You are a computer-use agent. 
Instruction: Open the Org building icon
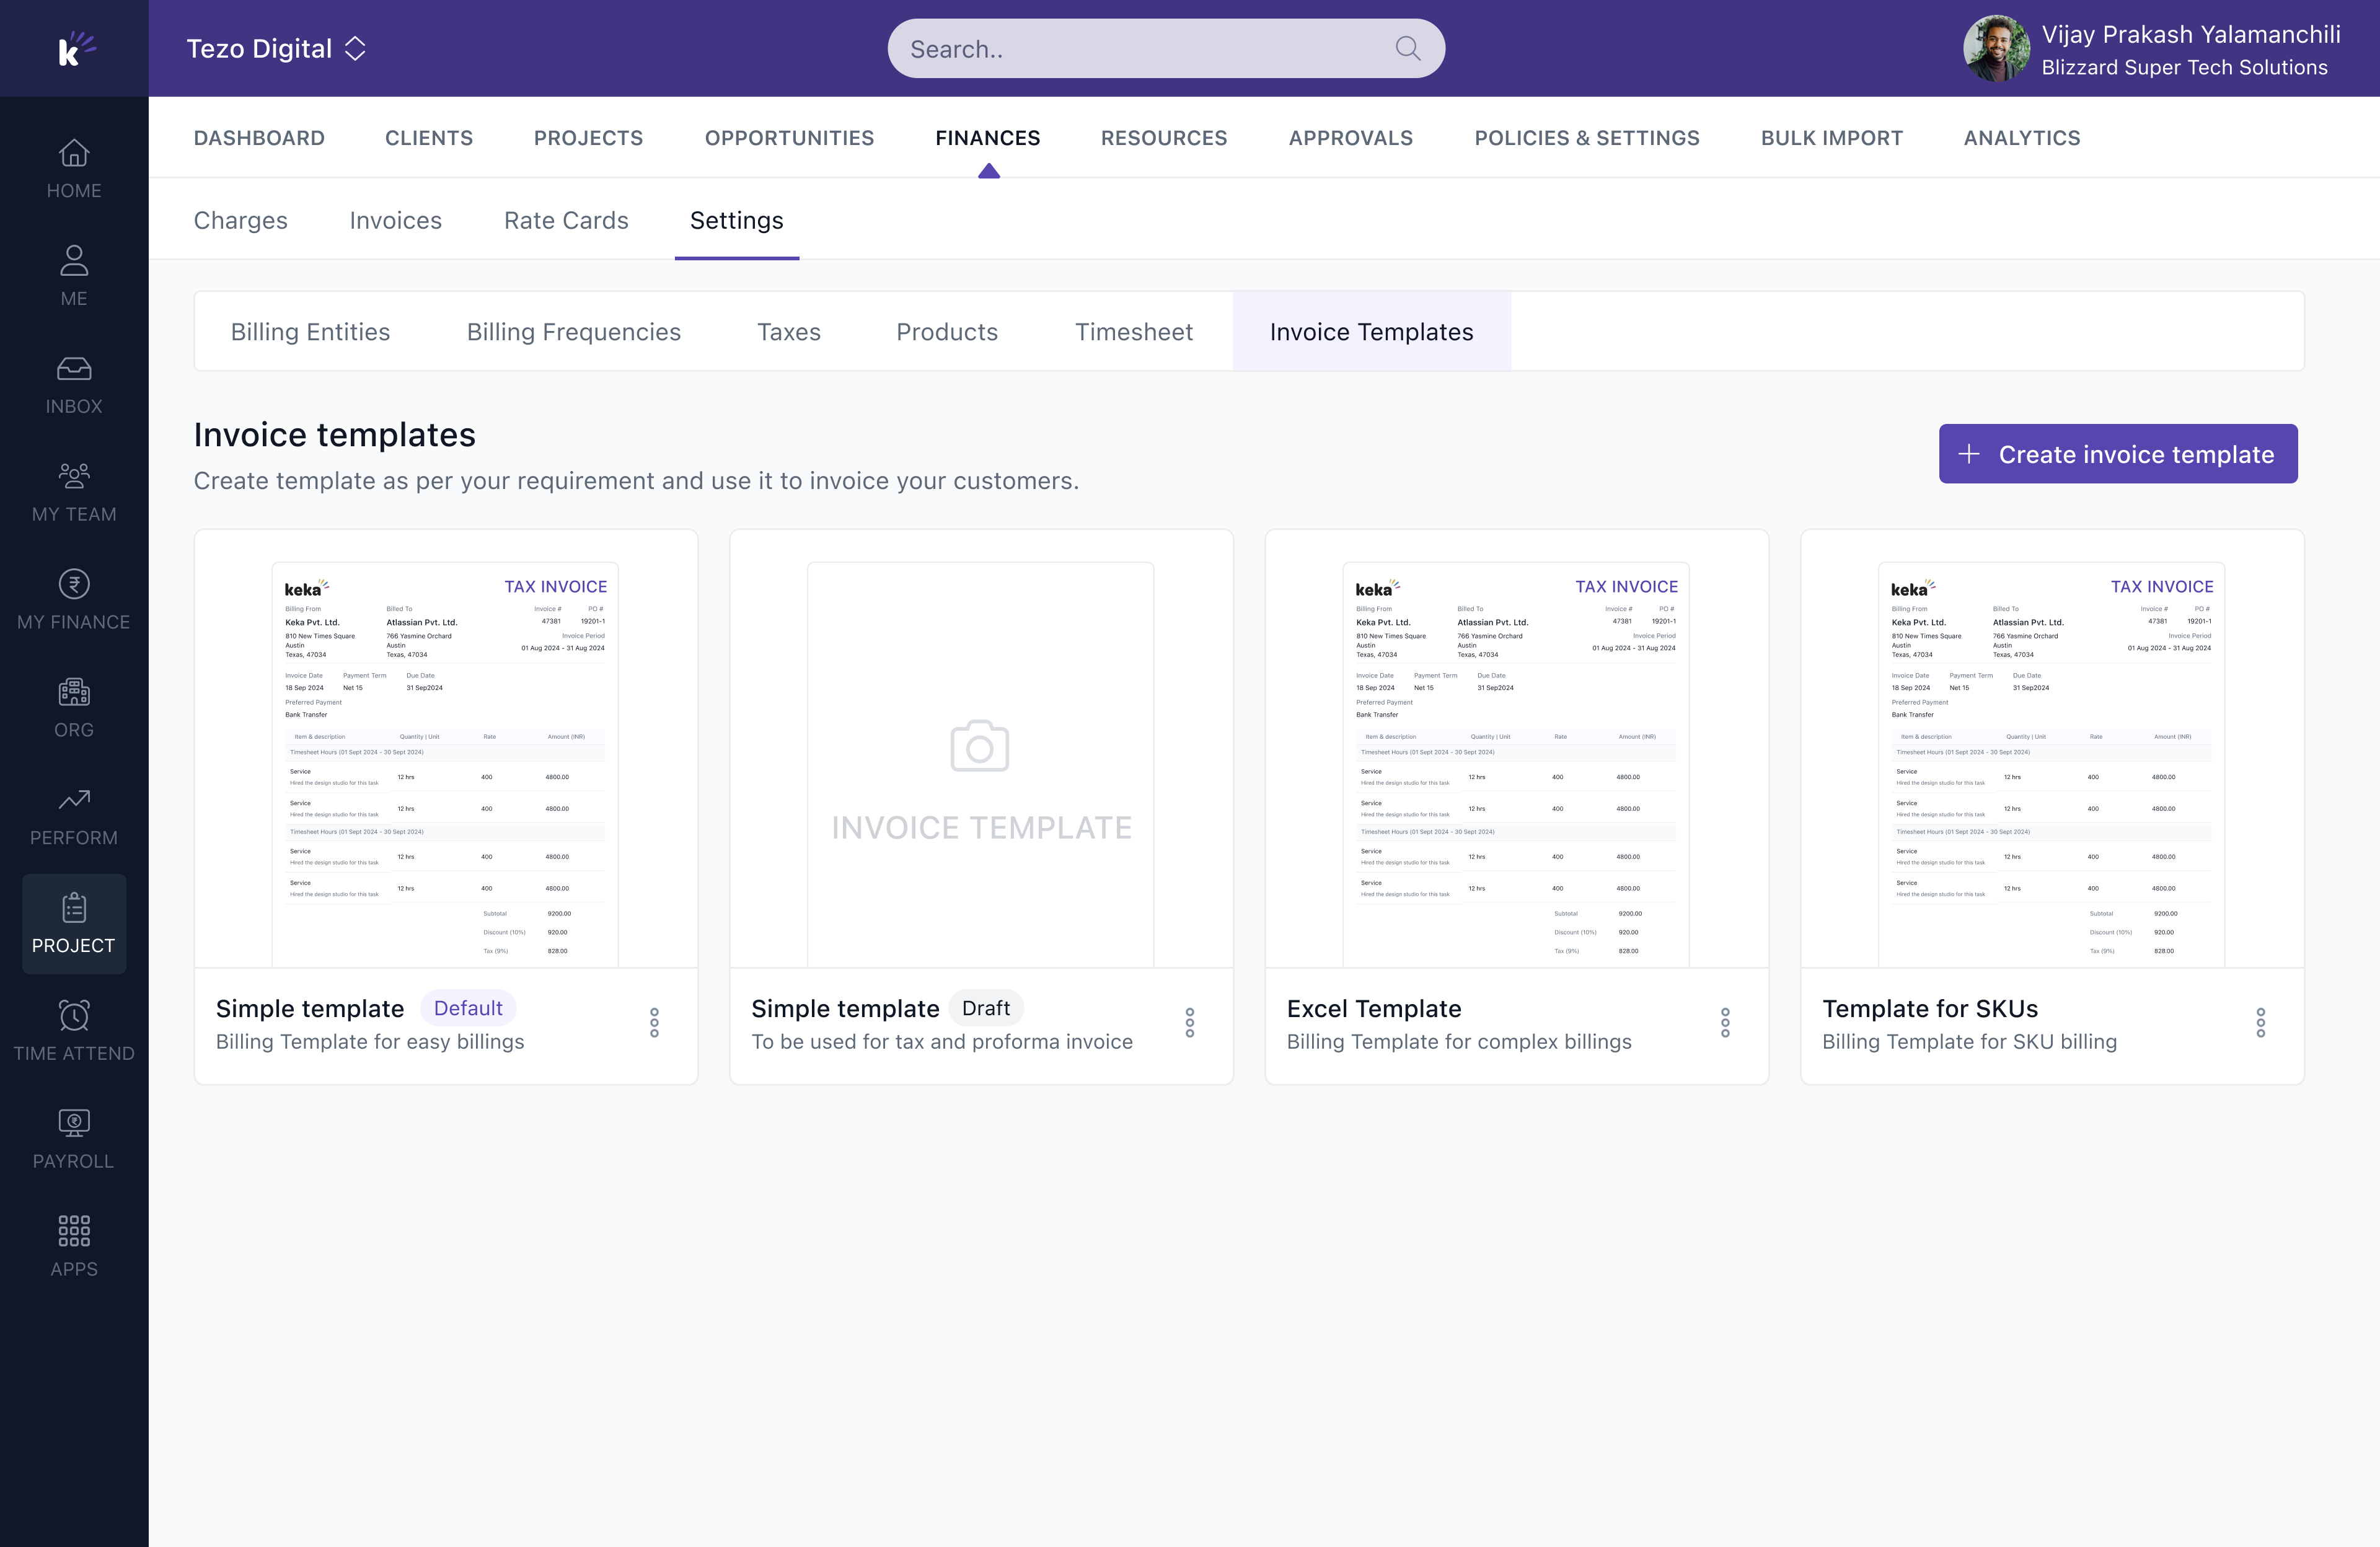74,692
